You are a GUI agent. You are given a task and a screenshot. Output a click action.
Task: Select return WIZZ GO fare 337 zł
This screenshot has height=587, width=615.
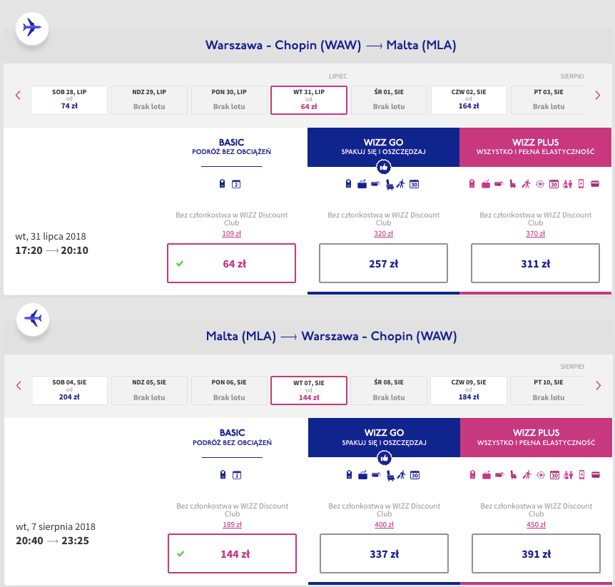click(384, 553)
